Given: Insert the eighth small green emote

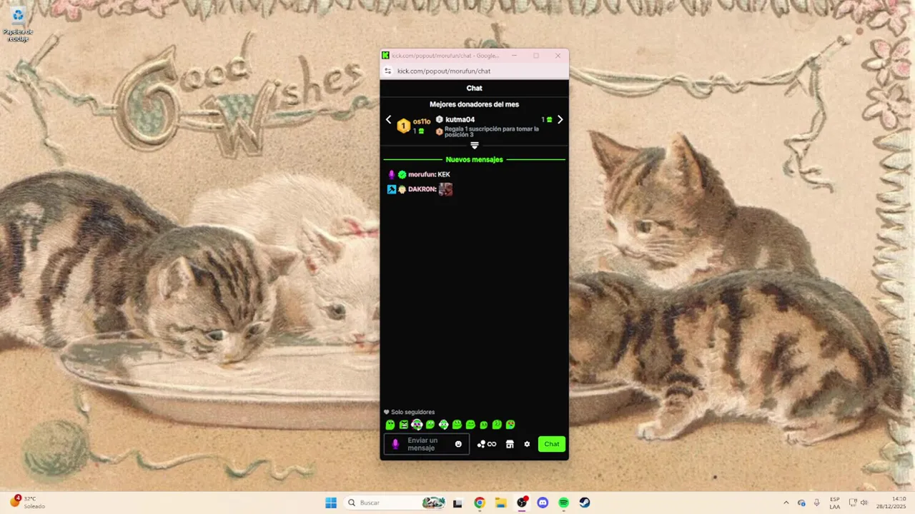Looking at the screenshot, I should point(484,425).
